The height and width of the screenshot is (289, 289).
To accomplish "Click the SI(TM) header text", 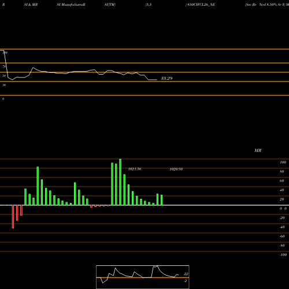I will pyautogui.click(x=110, y=5).
